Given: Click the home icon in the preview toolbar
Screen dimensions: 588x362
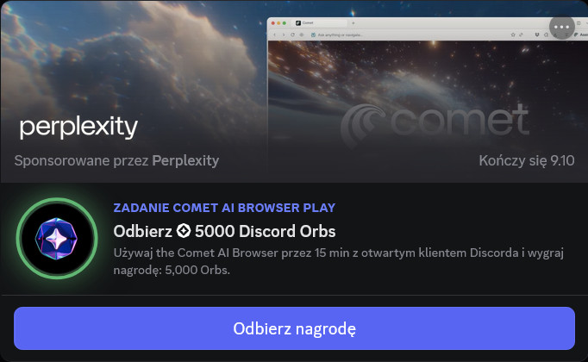Looking at the screenshot, I should pyautogui.click(x=546, y=34).
